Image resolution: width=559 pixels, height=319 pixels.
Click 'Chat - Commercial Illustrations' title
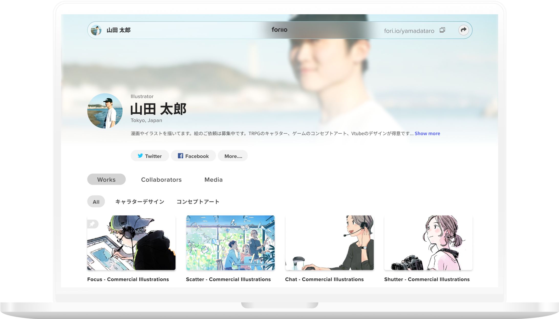[324, 279]
